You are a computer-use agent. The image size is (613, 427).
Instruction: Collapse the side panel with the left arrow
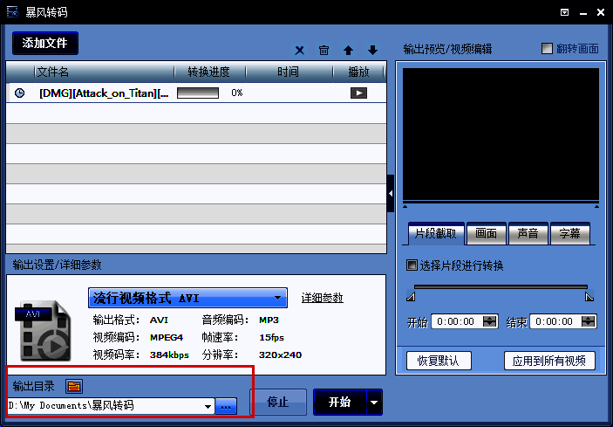point(391,193)
